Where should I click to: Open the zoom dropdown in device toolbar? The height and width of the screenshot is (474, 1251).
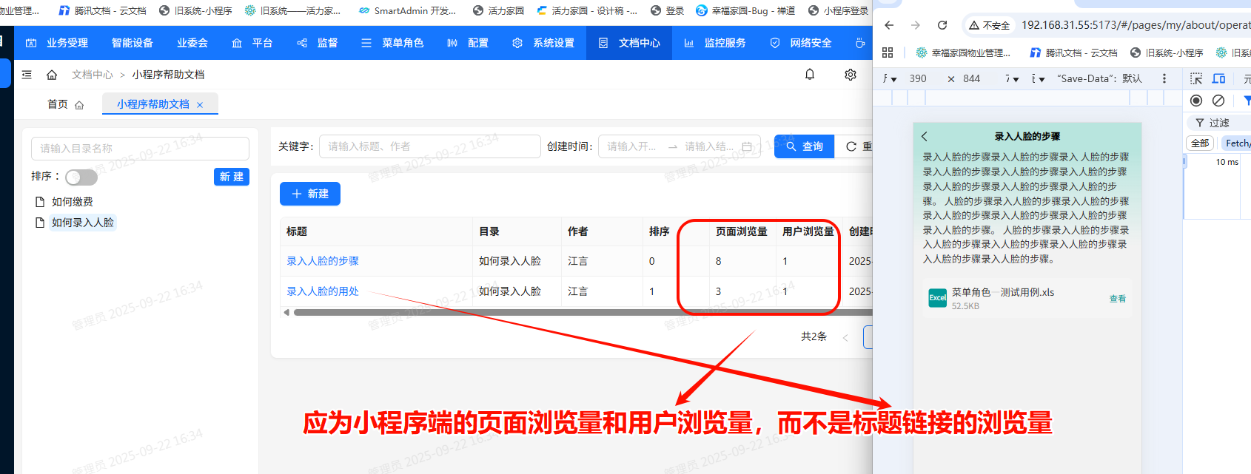coord(1012,78)
